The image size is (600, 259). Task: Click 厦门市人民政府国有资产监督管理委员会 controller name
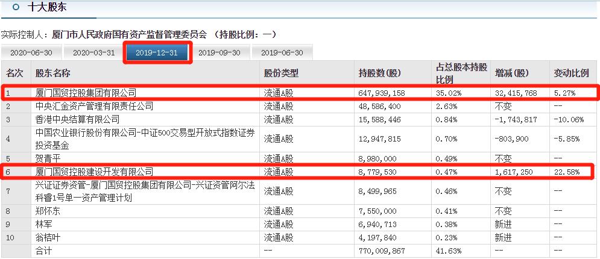point(129,35)
